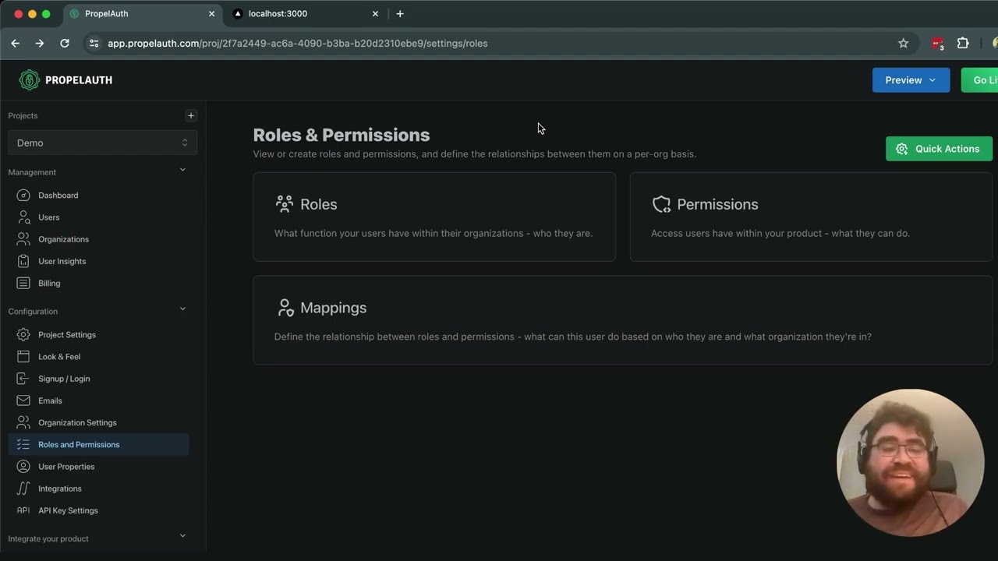Select API Key Settings in the sidebar
The width and height of the screenshot is (998, 561).
pos(98,510)
